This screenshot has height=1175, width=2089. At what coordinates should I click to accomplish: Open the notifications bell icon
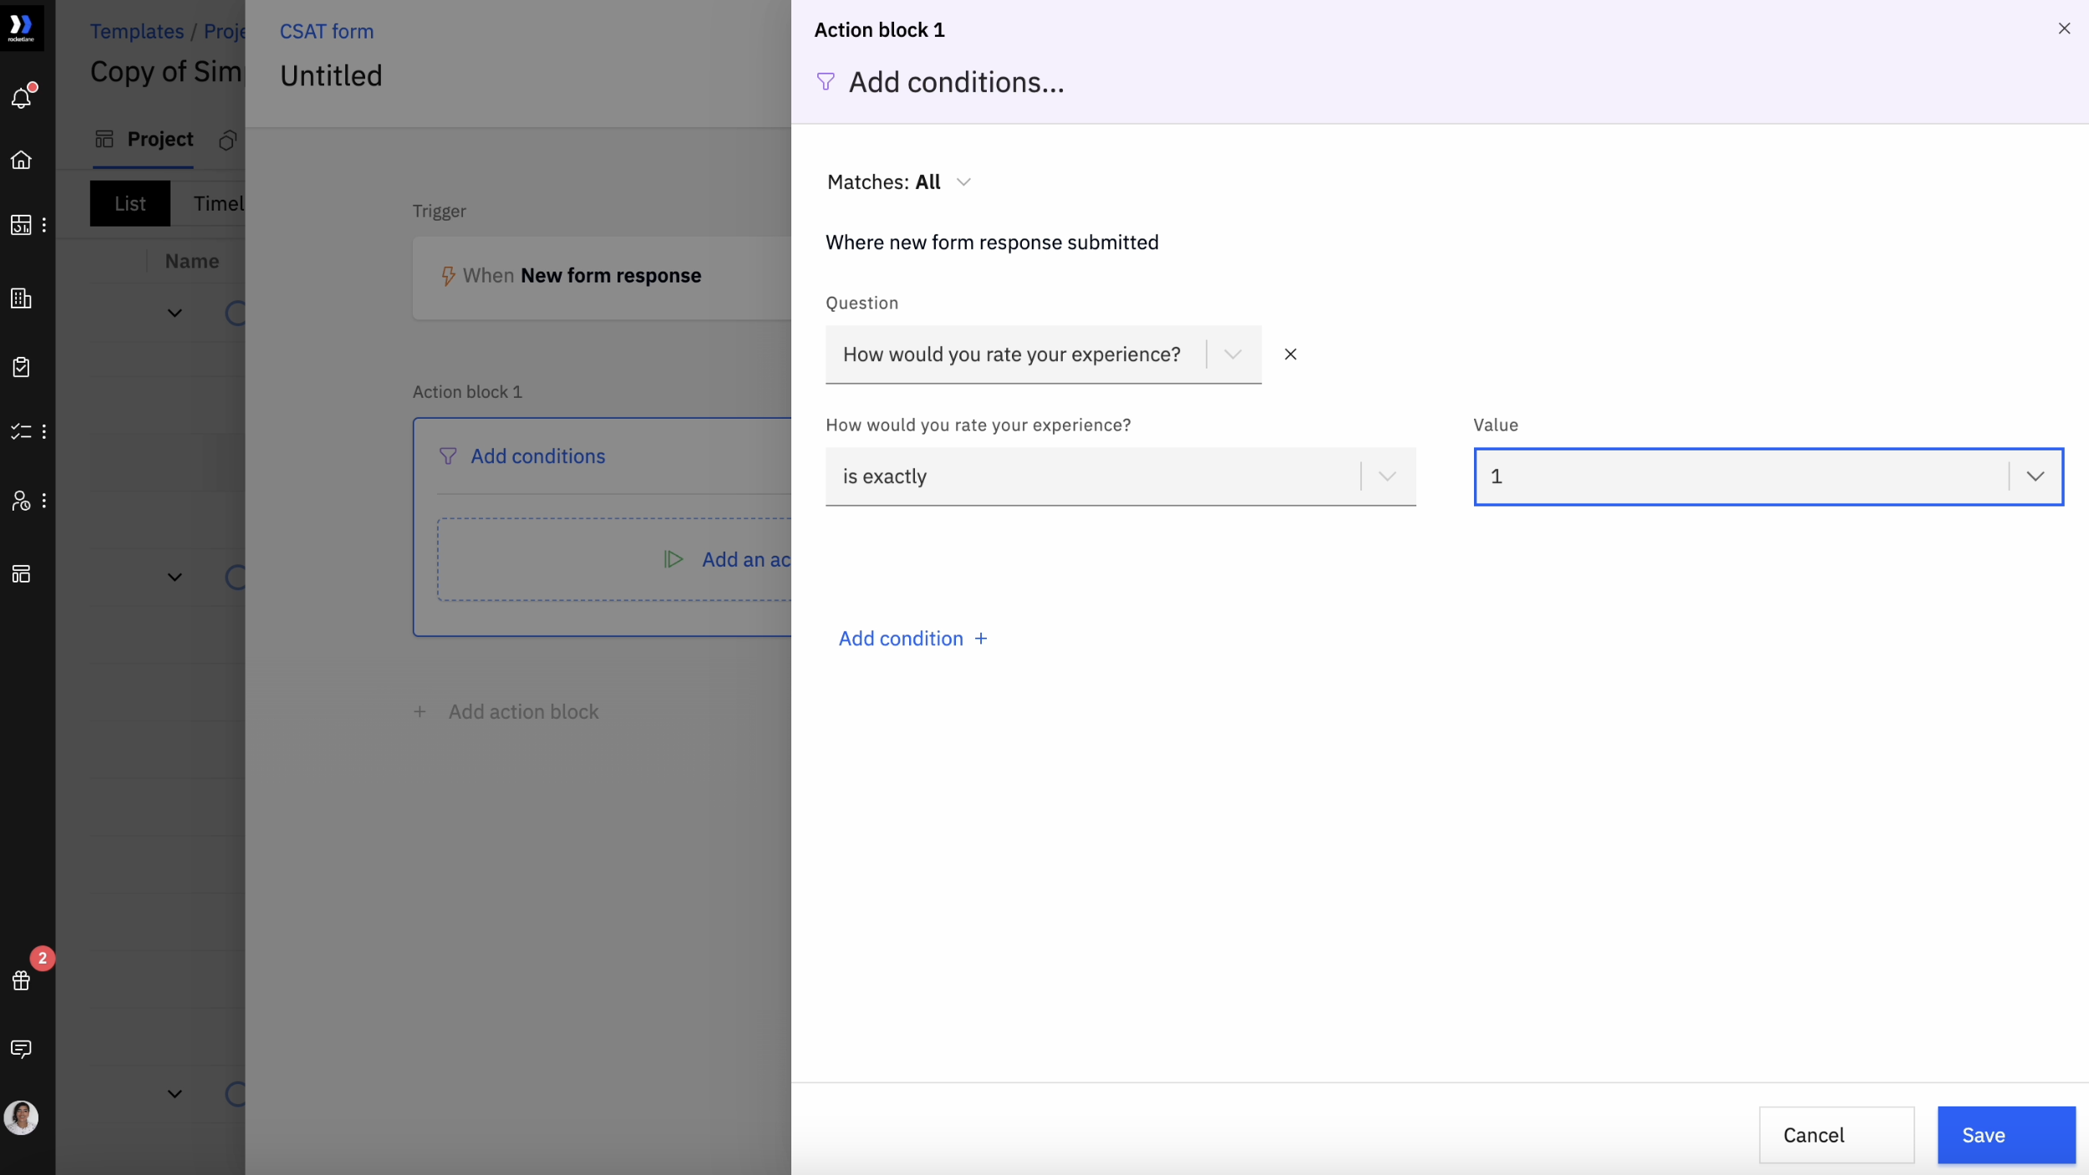pyautogui.click(x=22, y=98)
